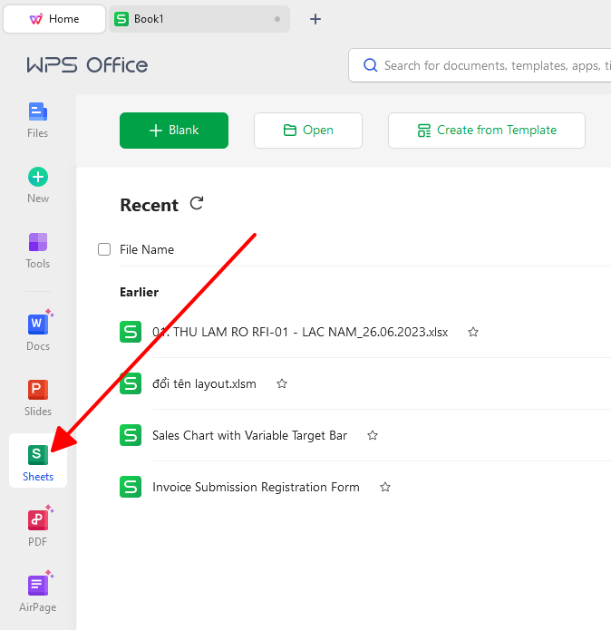Open the Slides app in sidebar
The width and height of the screenshot is (611, 630).
pyautogui.click(x=38, y=398)
